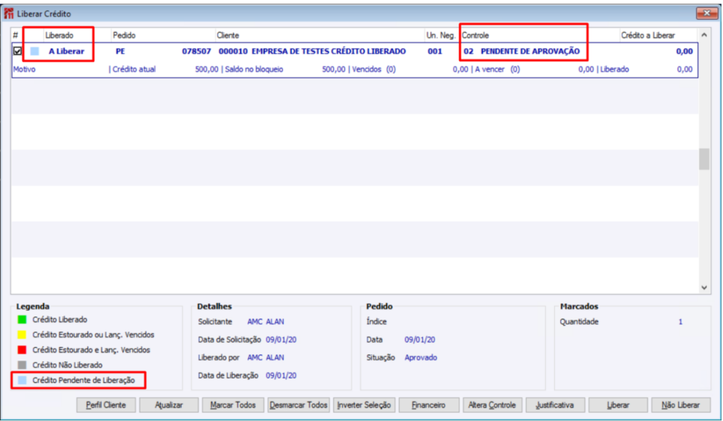Click the yellow Crédito Estourado ou Lanç. Vencidos swatch
Image resolution: width=723 pixels, height=421 pixels.
(22, 334)
